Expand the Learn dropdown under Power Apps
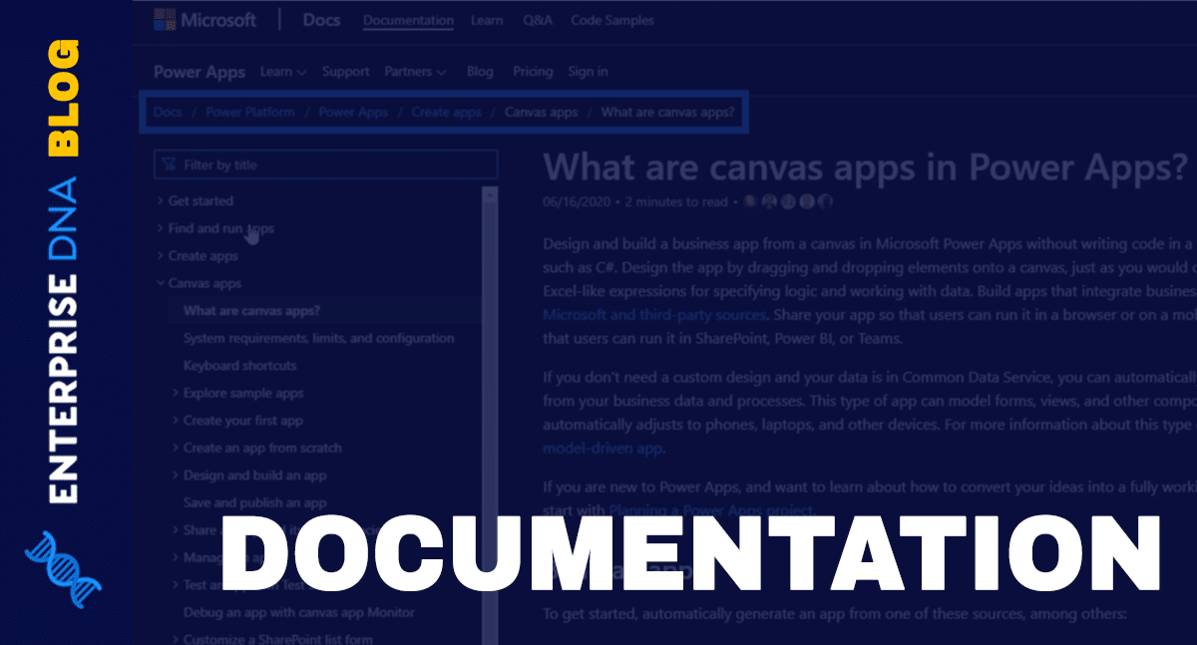The height and width of the screenshot is (645, 1197). click(x=283, y=72)
